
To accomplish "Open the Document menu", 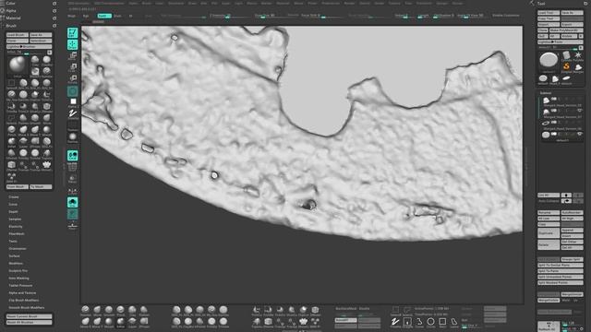I will pyautogui.click(x=176, y=3).
